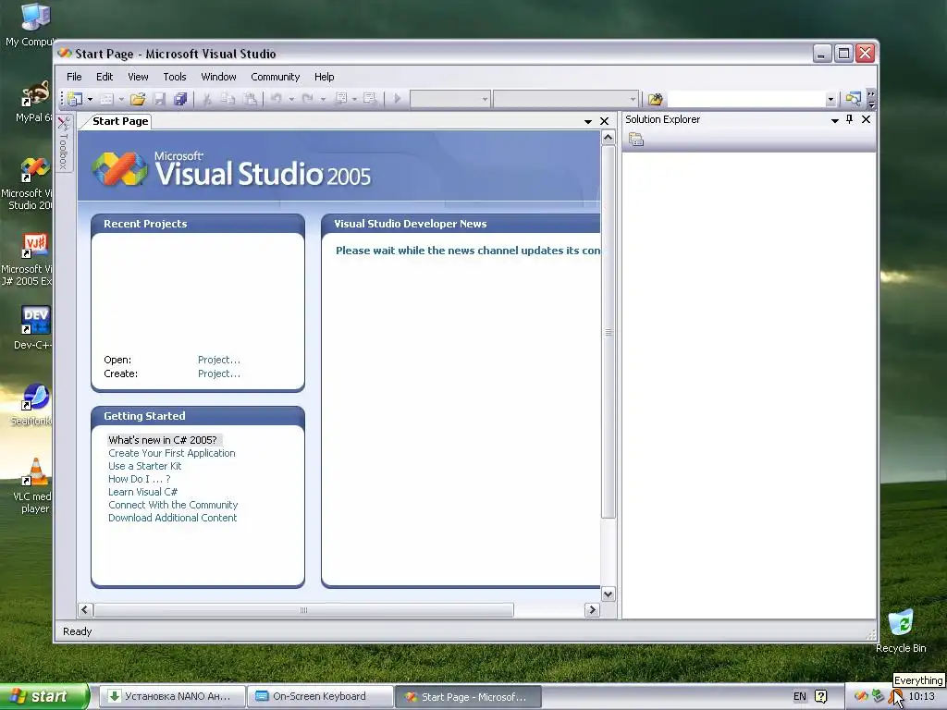This screenshot has height=710, width=947.
Task: Click the How Do I link
Action: click(139, 479)
